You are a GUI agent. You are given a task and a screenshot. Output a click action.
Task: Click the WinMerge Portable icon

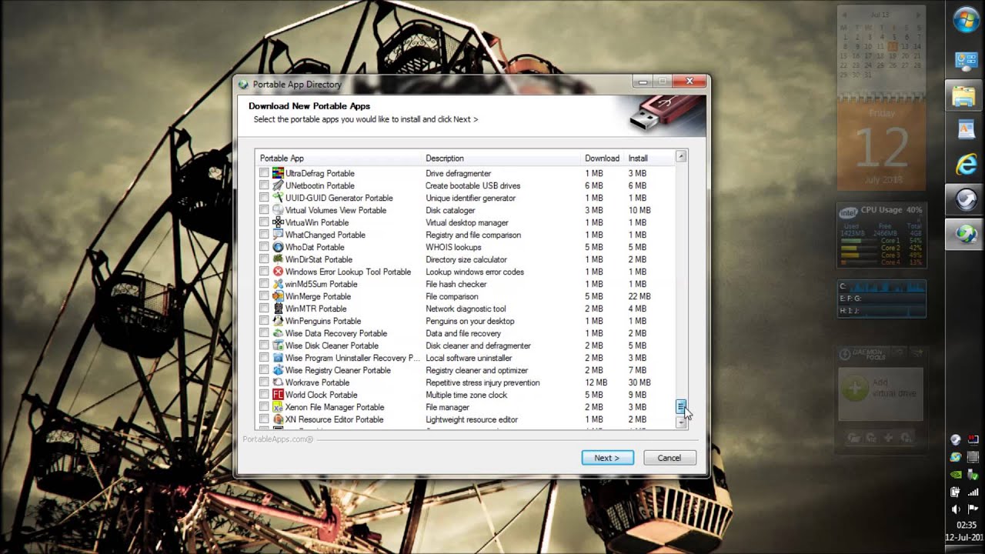point(278,296)
